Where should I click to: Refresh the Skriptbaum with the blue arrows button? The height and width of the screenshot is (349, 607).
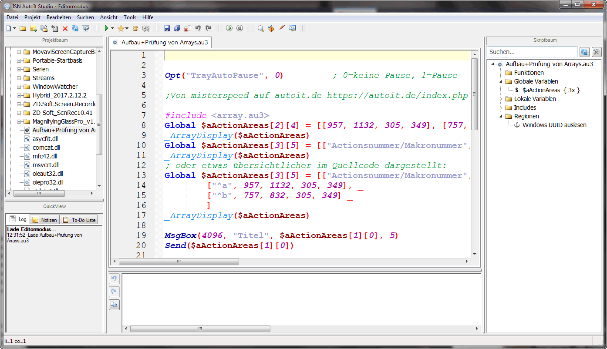(x=584, y=52)
